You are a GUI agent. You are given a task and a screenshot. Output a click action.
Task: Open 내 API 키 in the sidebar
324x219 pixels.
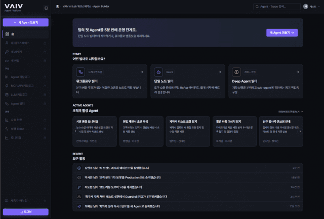click(26, 52)
